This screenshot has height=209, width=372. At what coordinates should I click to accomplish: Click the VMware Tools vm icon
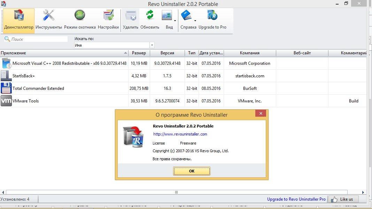[6, 101]
